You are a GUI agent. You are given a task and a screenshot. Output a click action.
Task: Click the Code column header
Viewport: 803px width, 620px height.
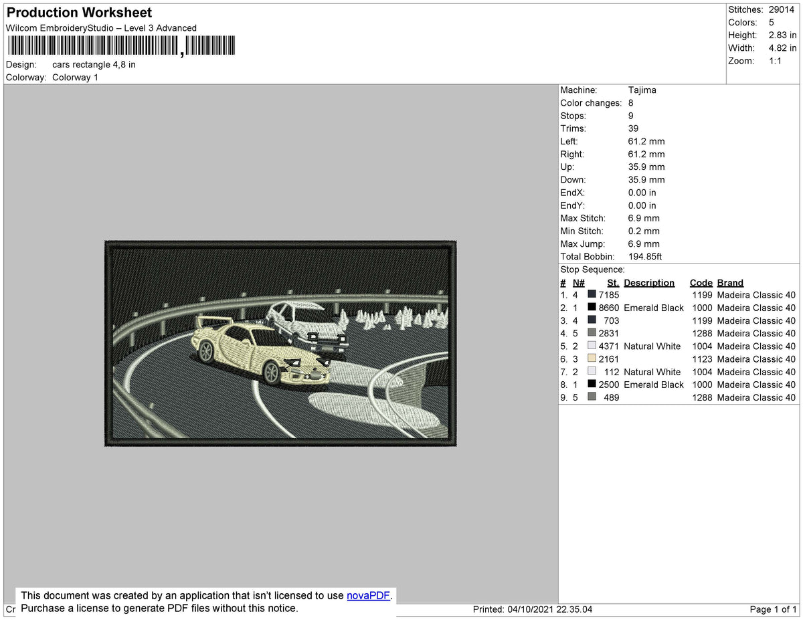click(701, 282)
